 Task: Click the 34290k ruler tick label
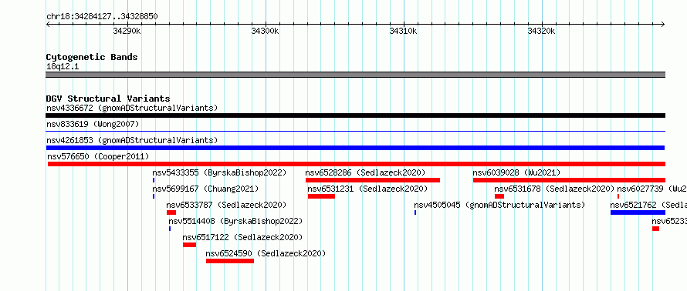(127, 31)
